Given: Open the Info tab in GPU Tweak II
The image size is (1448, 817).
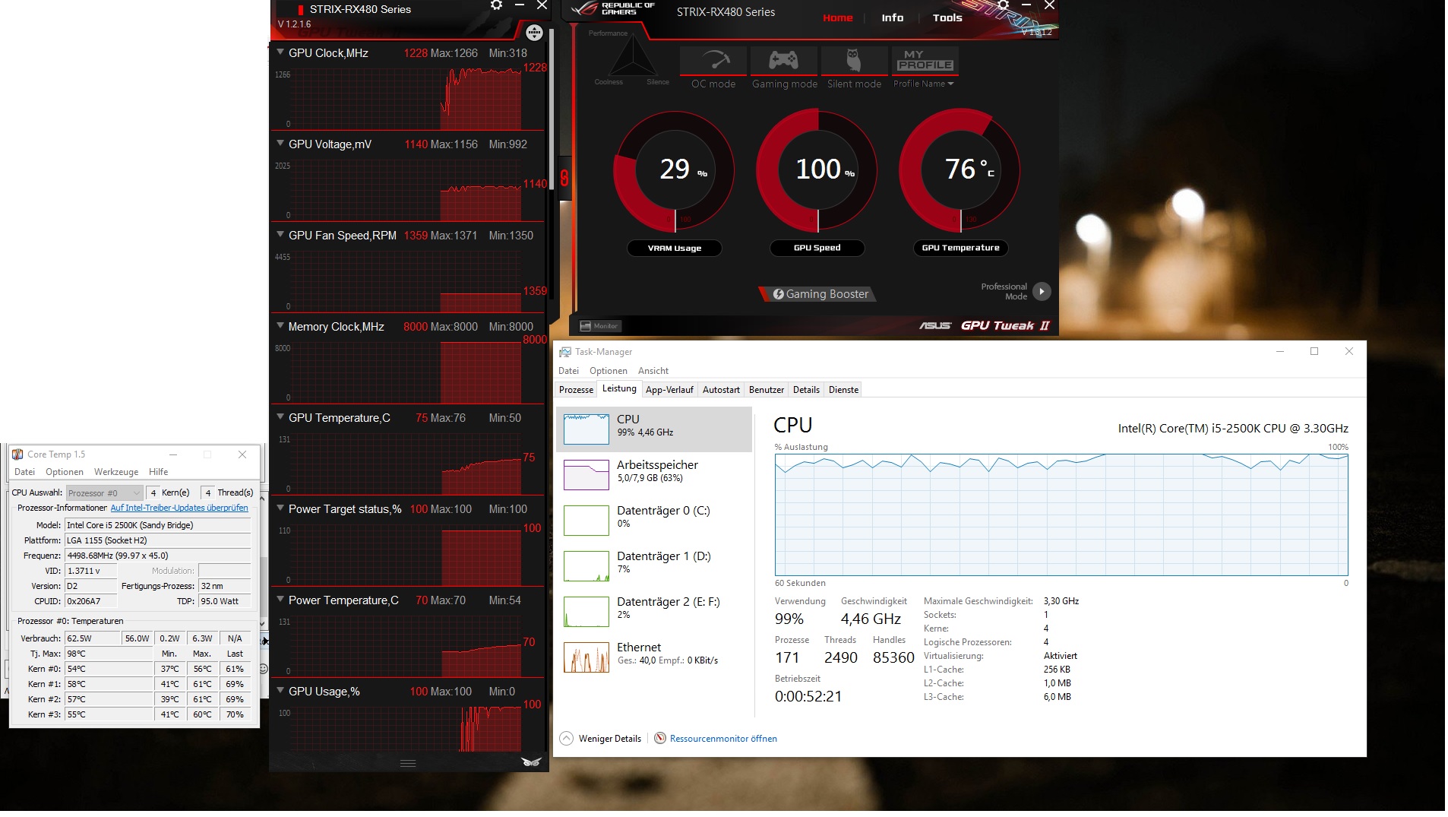Looking at the screenshot, I should pyautogui.click(x=893, y=17).
